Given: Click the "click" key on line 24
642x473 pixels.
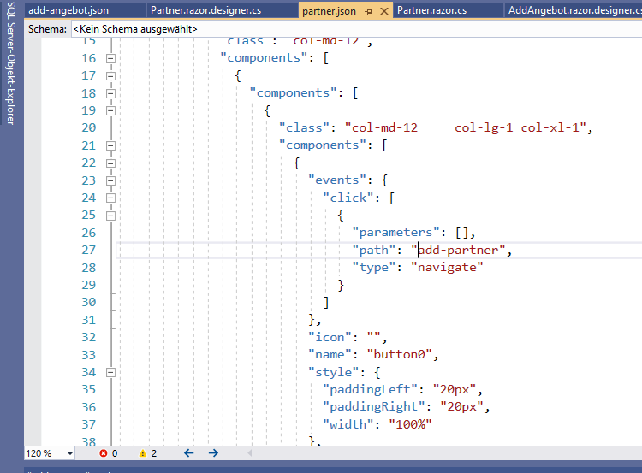Looking at the screenshot, I should tap(348, 198).
